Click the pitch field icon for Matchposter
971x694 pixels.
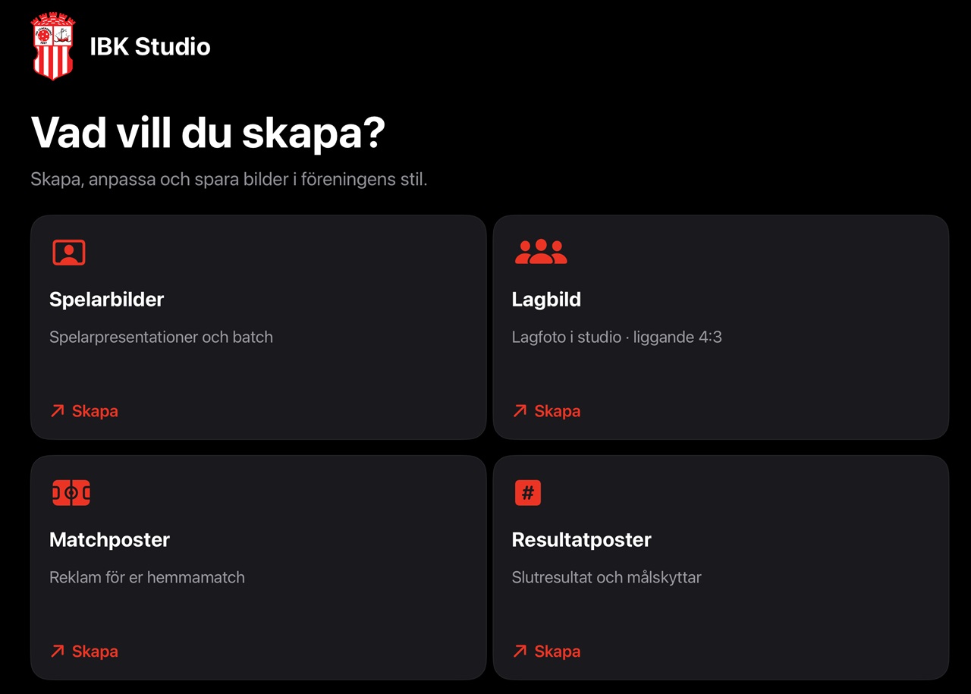point(71,493)
